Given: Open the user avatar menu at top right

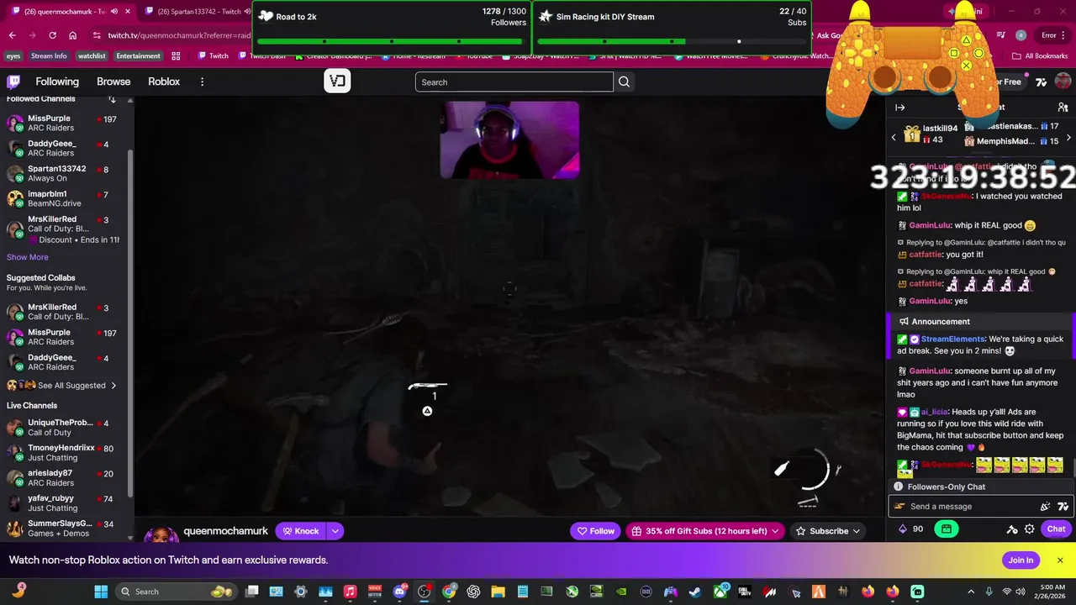Looking at the screenshot, I should [1063, 82].
